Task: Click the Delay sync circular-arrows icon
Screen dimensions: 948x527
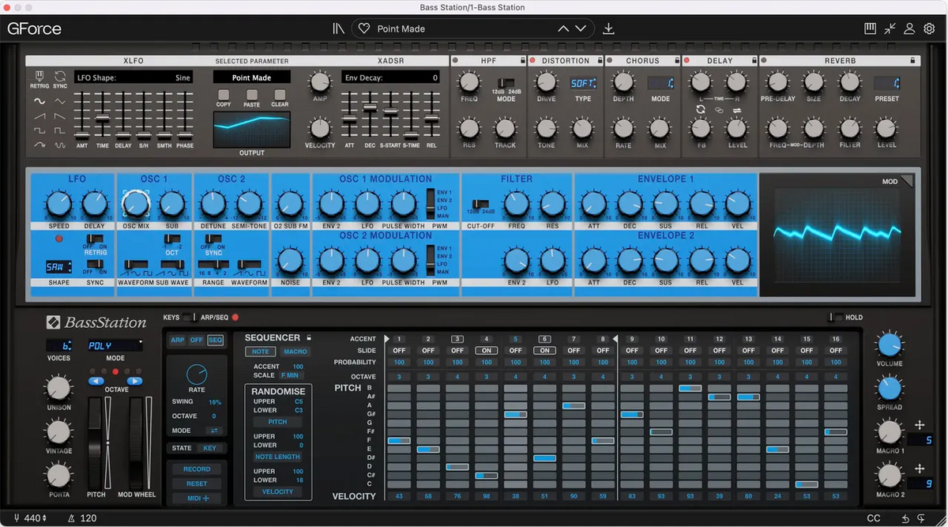Action: (700, 109)
